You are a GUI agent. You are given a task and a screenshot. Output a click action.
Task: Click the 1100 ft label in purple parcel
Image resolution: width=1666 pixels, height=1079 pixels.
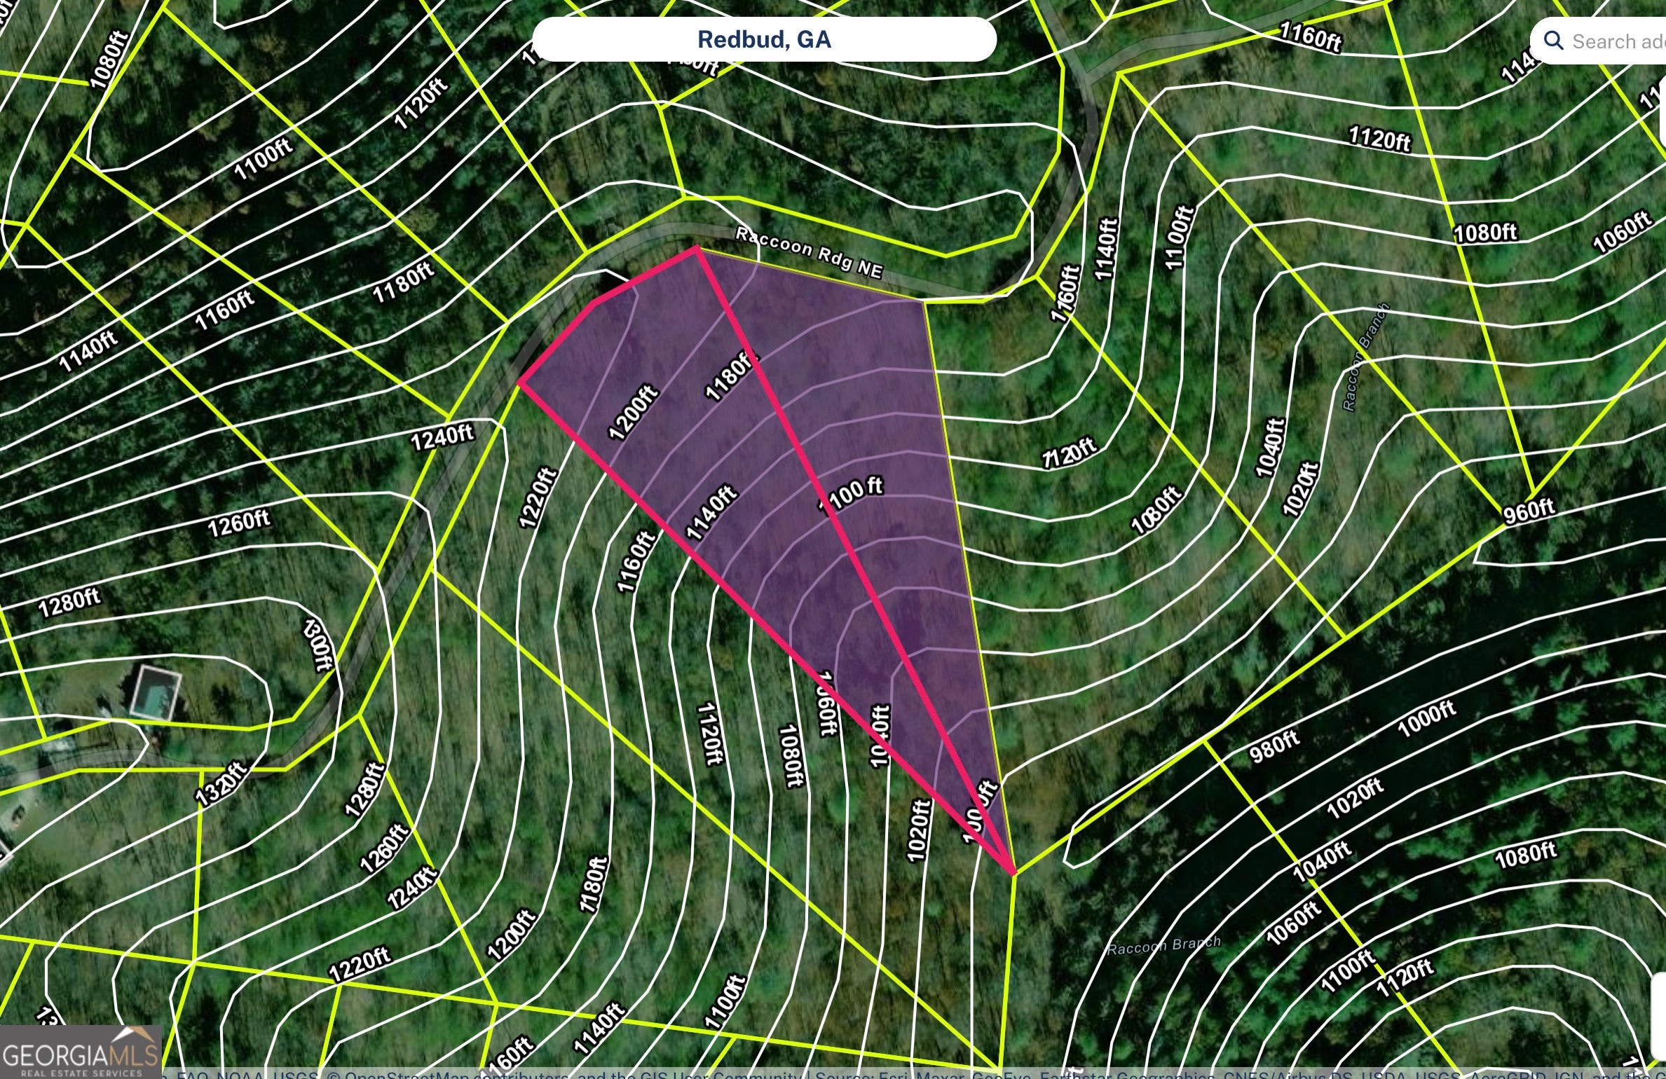(852, 494)
